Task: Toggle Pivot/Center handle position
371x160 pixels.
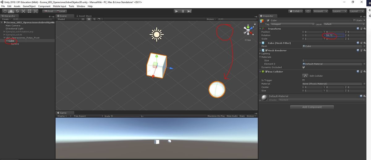Action: 48,11
